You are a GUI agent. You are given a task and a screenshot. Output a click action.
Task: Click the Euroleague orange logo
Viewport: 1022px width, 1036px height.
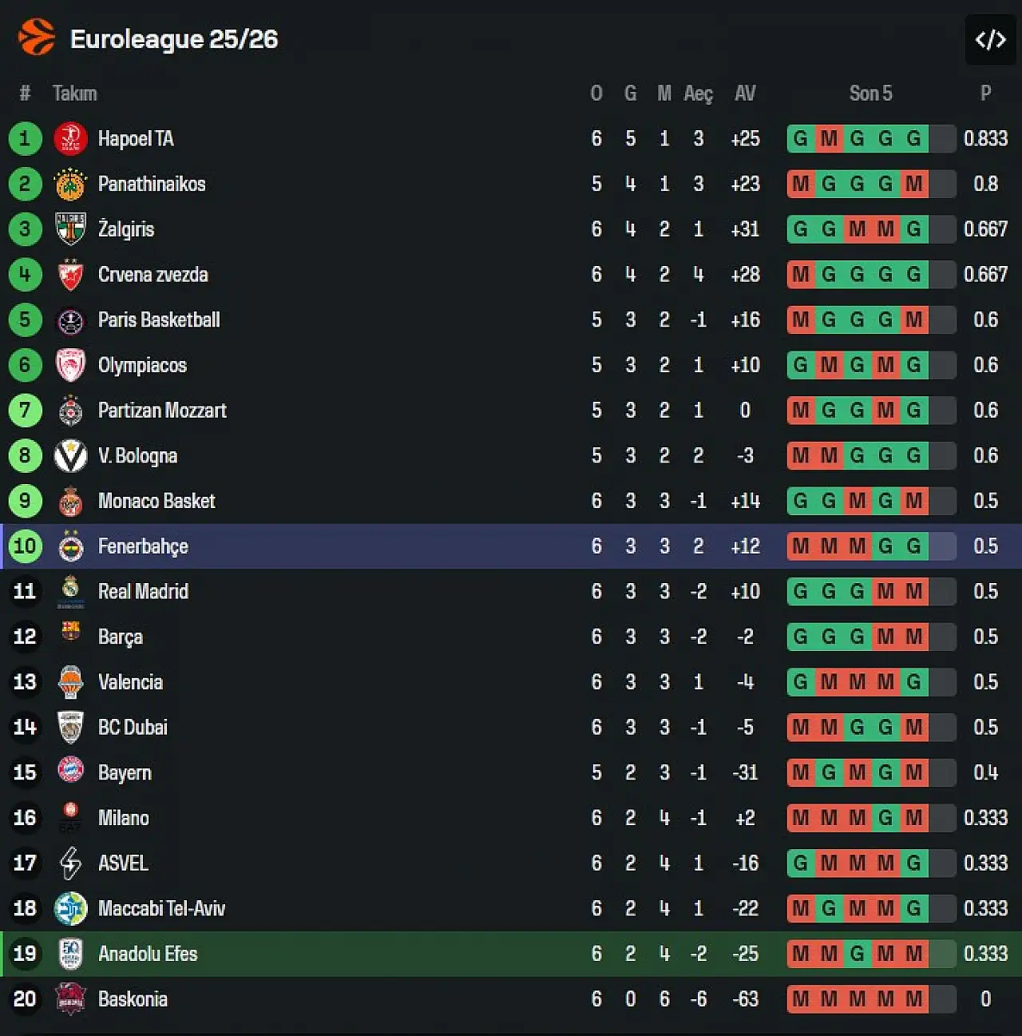36,38
